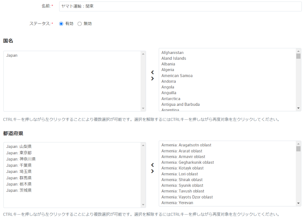Click scroll-up arrow of available prefectures list

coord(298,144)
